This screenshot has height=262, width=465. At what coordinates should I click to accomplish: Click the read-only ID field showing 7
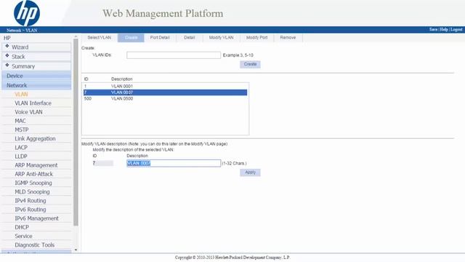pos(103,163)
